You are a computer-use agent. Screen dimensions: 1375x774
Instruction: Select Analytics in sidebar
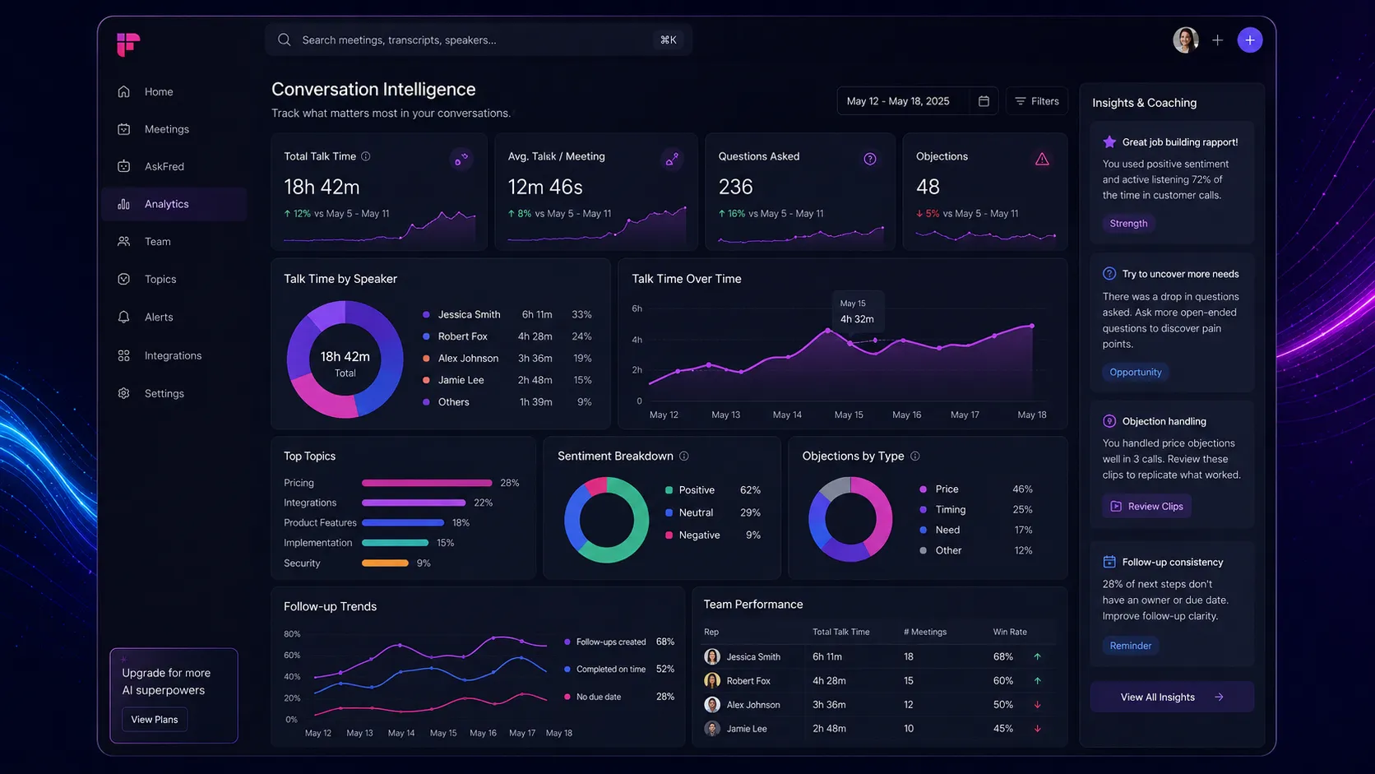(174, 204)
